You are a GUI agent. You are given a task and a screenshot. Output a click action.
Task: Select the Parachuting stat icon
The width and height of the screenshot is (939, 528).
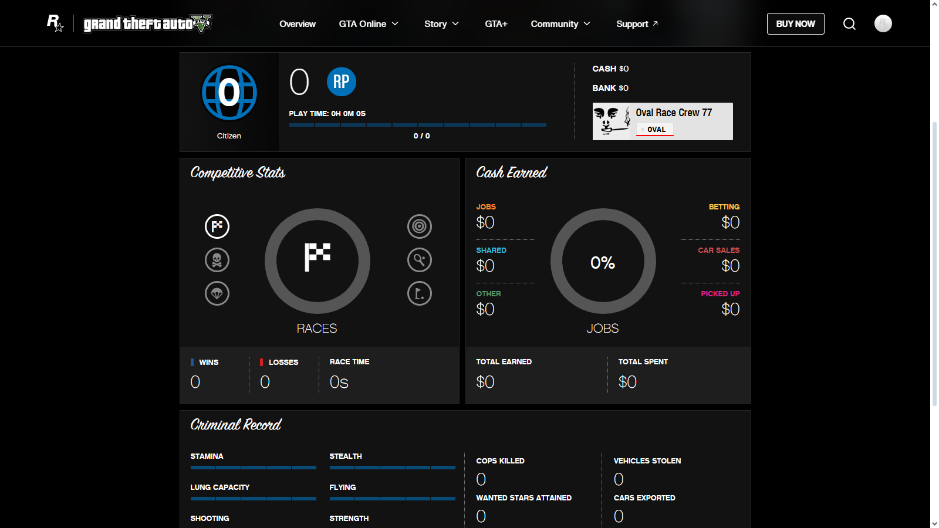[217, 293]
